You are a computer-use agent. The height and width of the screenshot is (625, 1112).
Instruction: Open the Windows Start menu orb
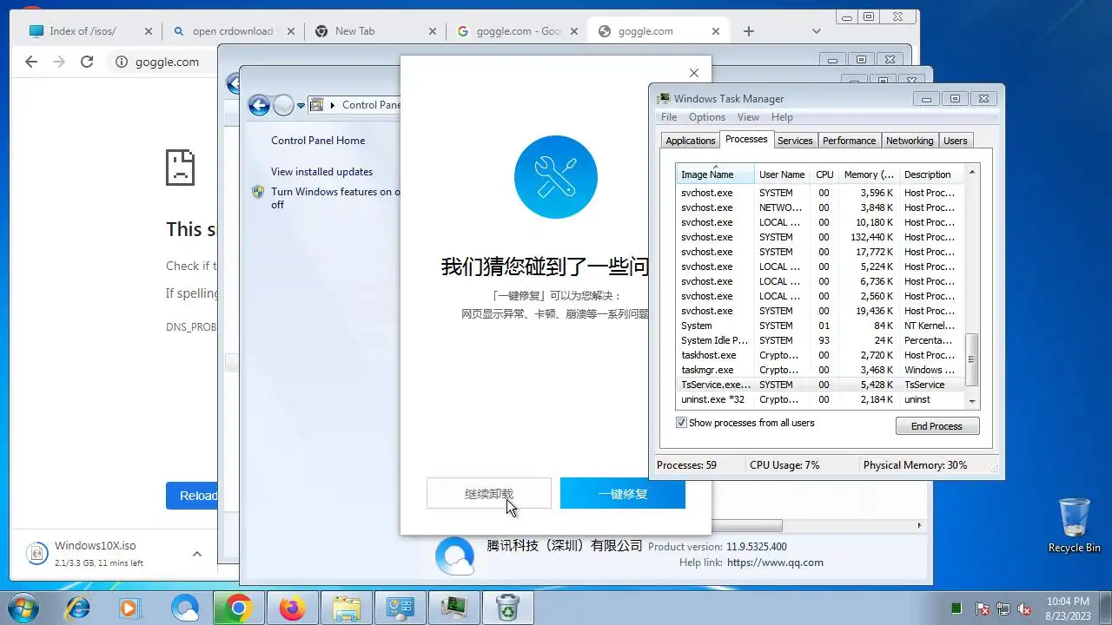[23, 607]
